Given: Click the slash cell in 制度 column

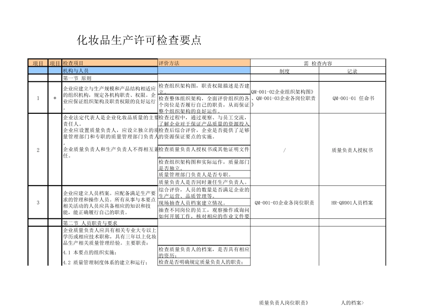Looking at the screenshot, I should point(285,150).
